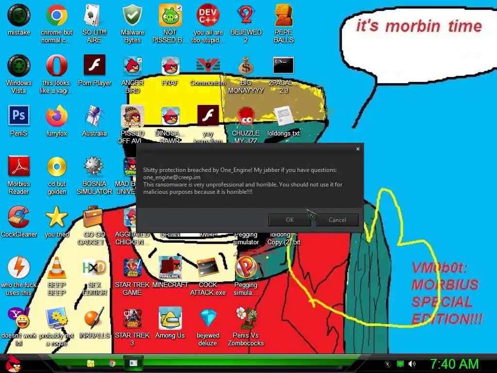Click OK in the ransomware dialog
The height and width of the screenshot is (373, 497).
tap(290, 220)
